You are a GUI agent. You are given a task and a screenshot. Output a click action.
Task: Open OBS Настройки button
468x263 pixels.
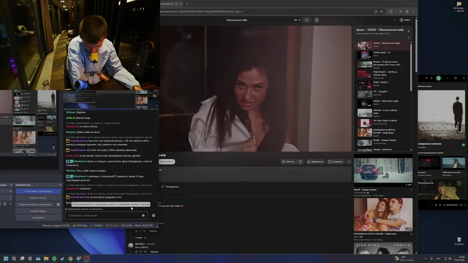pyautogui.click(x=38, y=218)
